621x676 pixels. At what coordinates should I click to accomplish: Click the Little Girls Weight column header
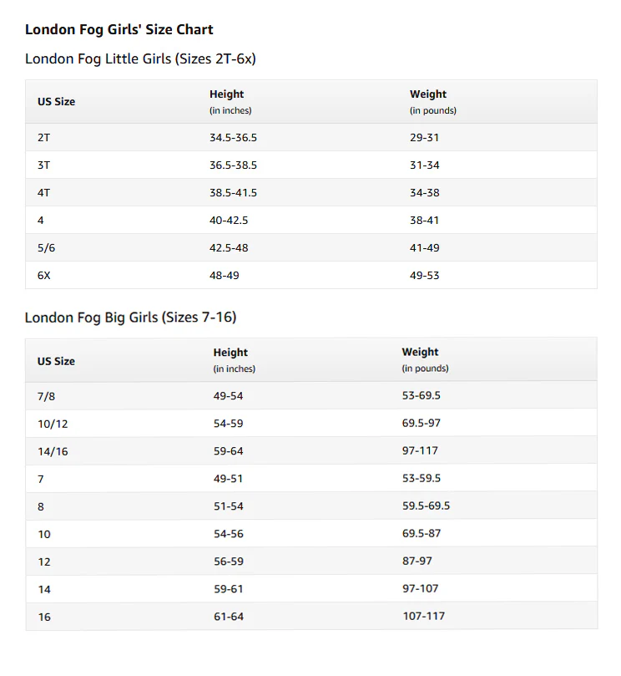[x=433, y=102]
